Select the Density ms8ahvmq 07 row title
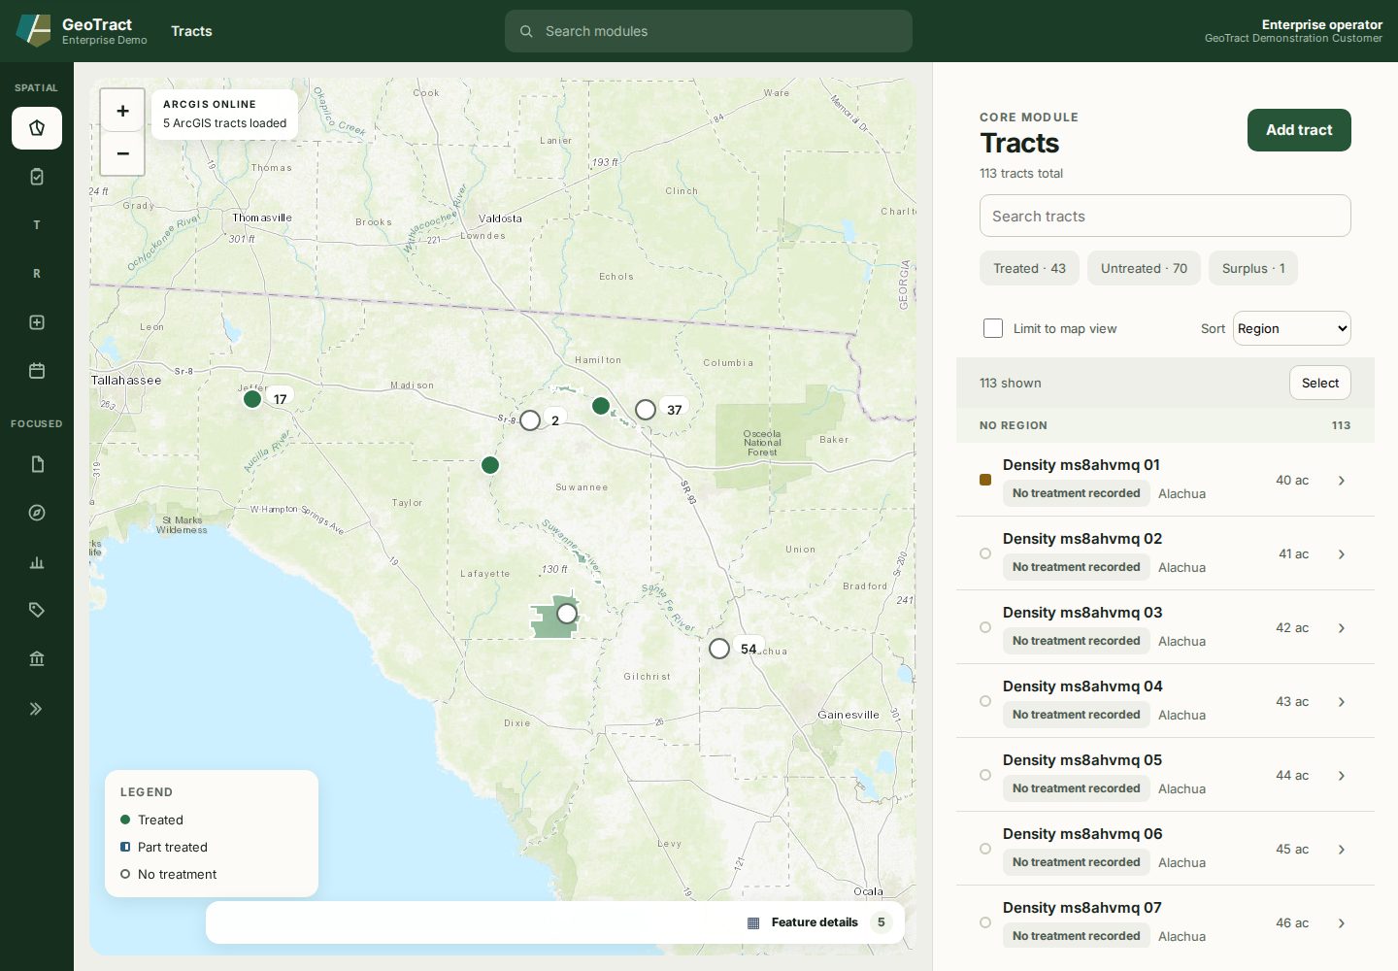This screenshot has height=971, width=1398. [1082, 908]
